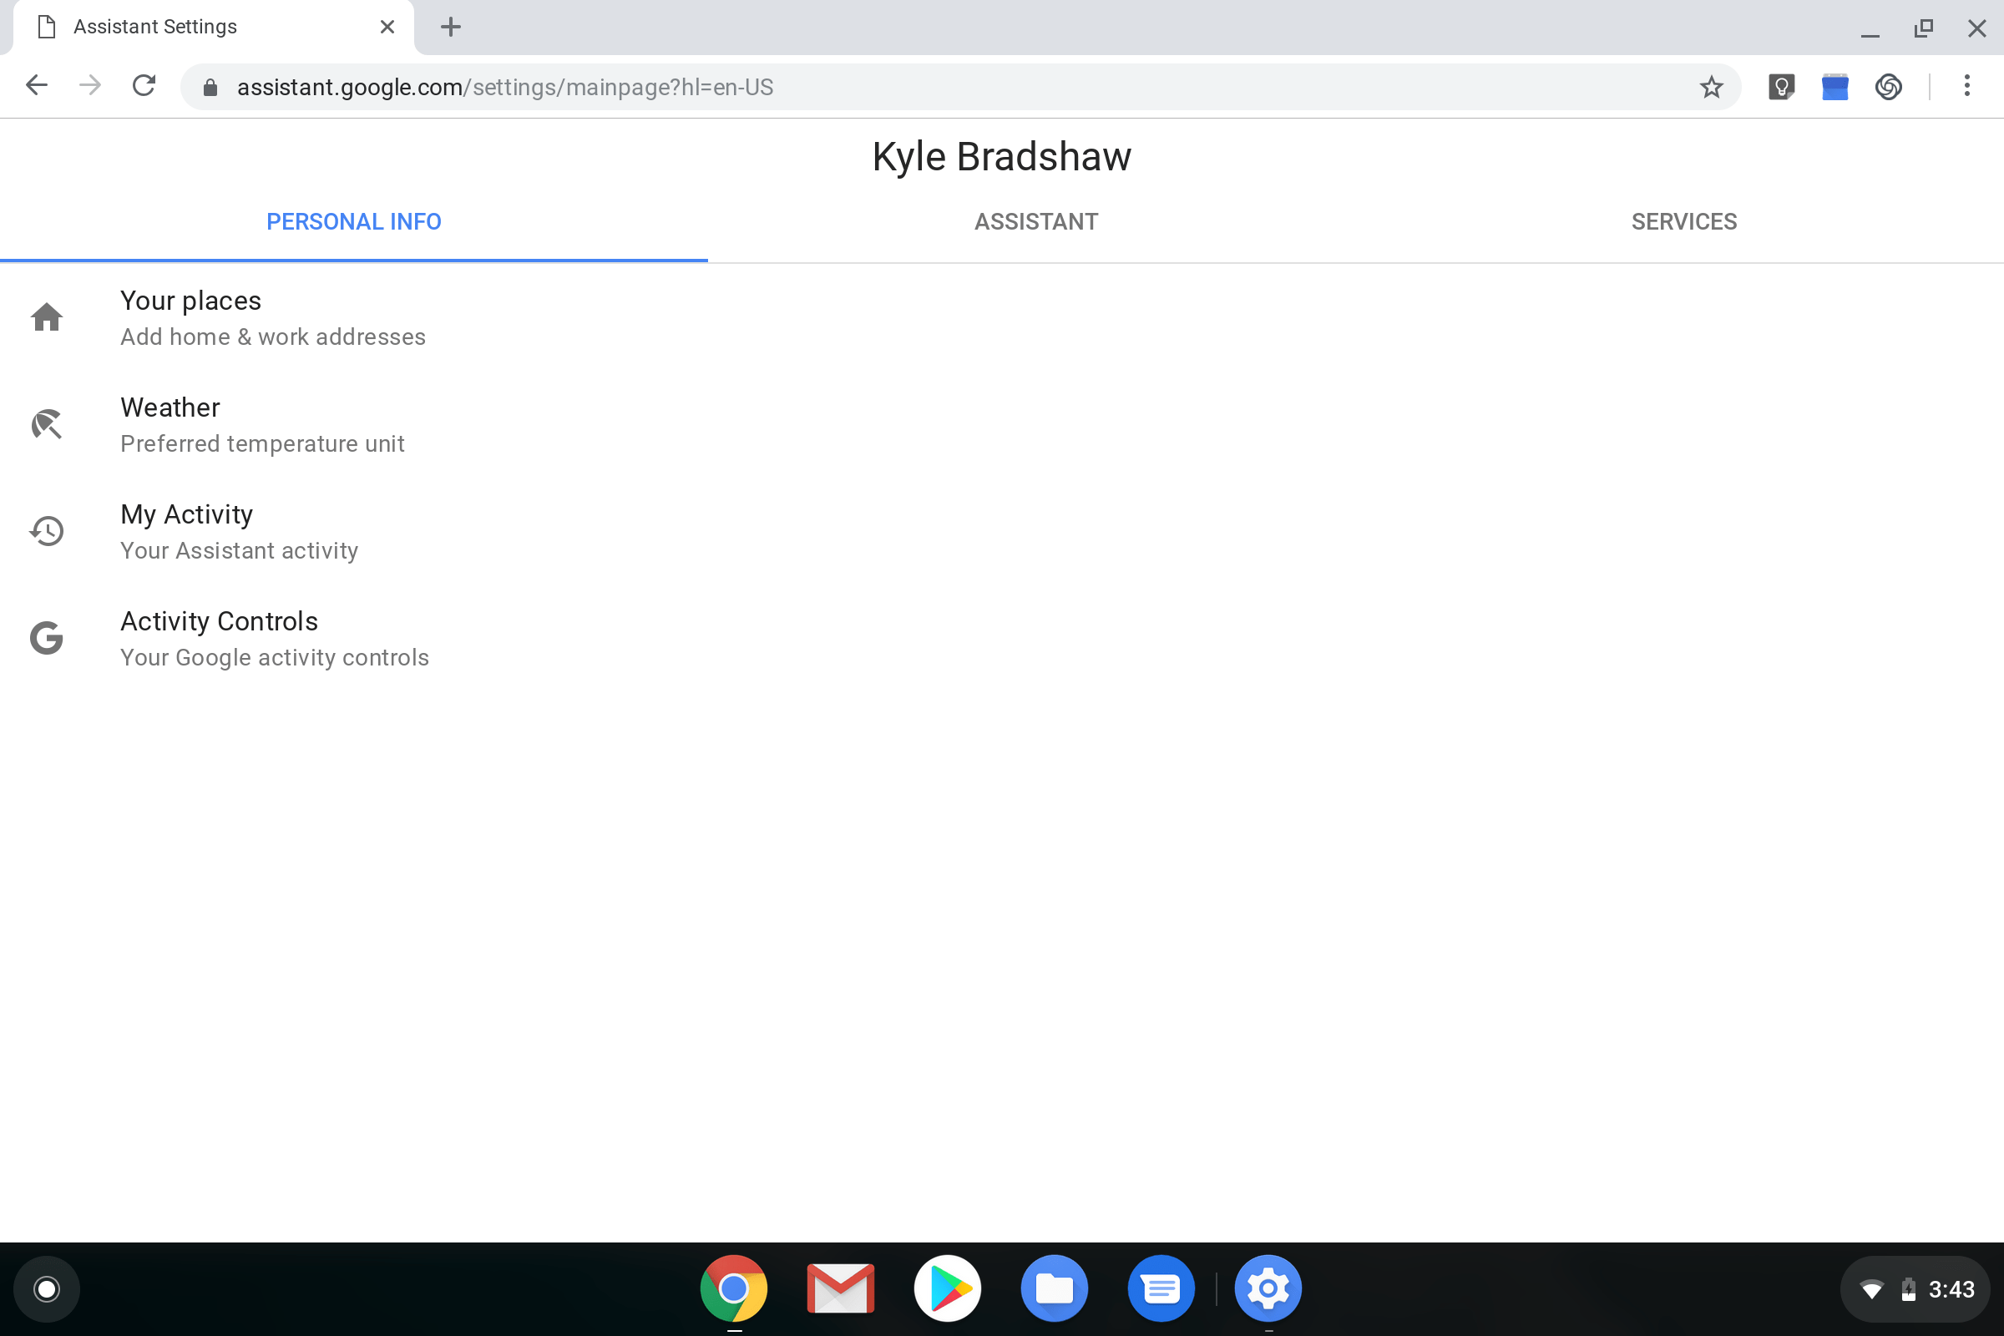
Task: Open the Files app from the shelf
Action: (x=1054, y=1288)
